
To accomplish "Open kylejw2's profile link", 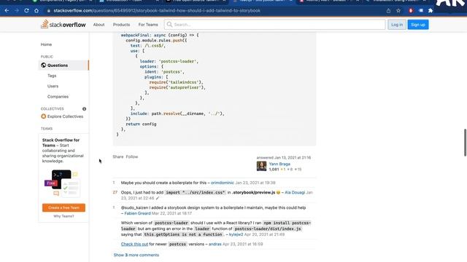I will pos(236,234).
